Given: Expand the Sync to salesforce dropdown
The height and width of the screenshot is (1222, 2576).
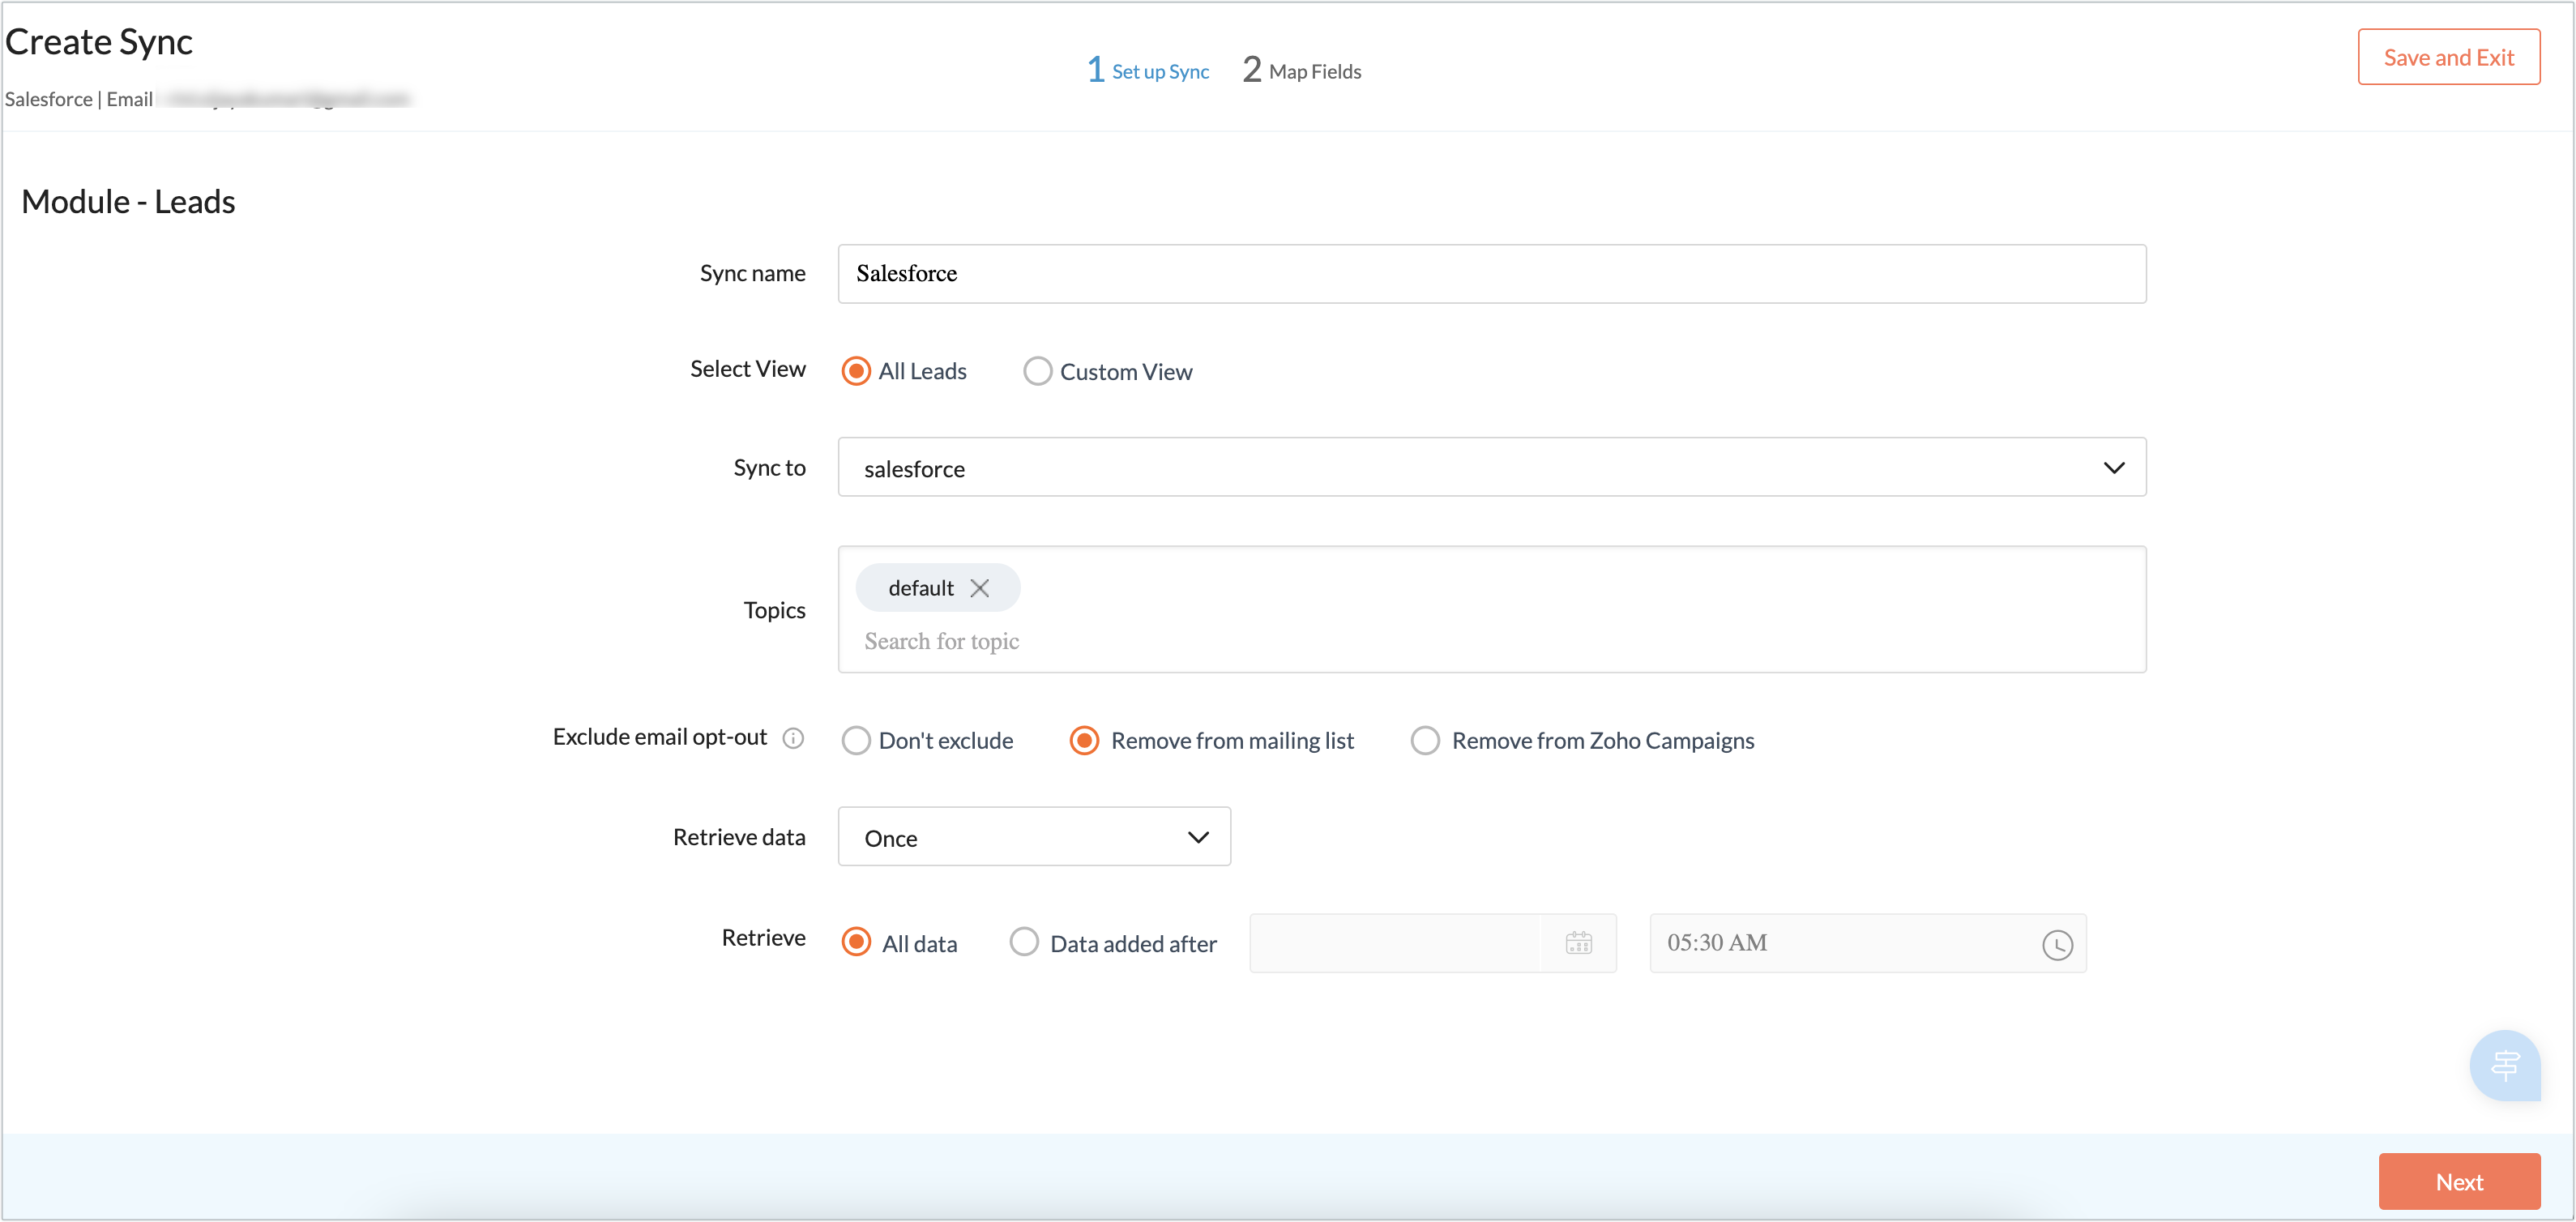Looking at the screenshot, I should 1491,467.
